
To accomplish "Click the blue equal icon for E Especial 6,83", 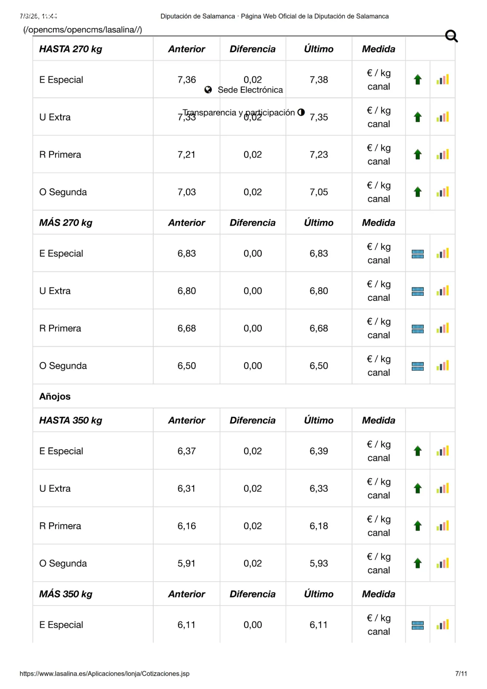I will pyautogui.click(x=417, y=254).
